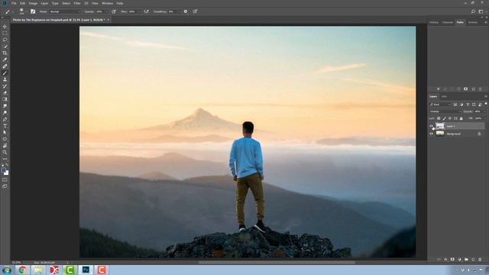Viewport: 489px width, 275px height.
Task: Click the foreground color swatch
Action: (3, 170)
